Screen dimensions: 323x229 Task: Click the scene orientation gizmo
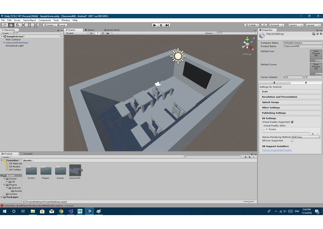[247, 44]
